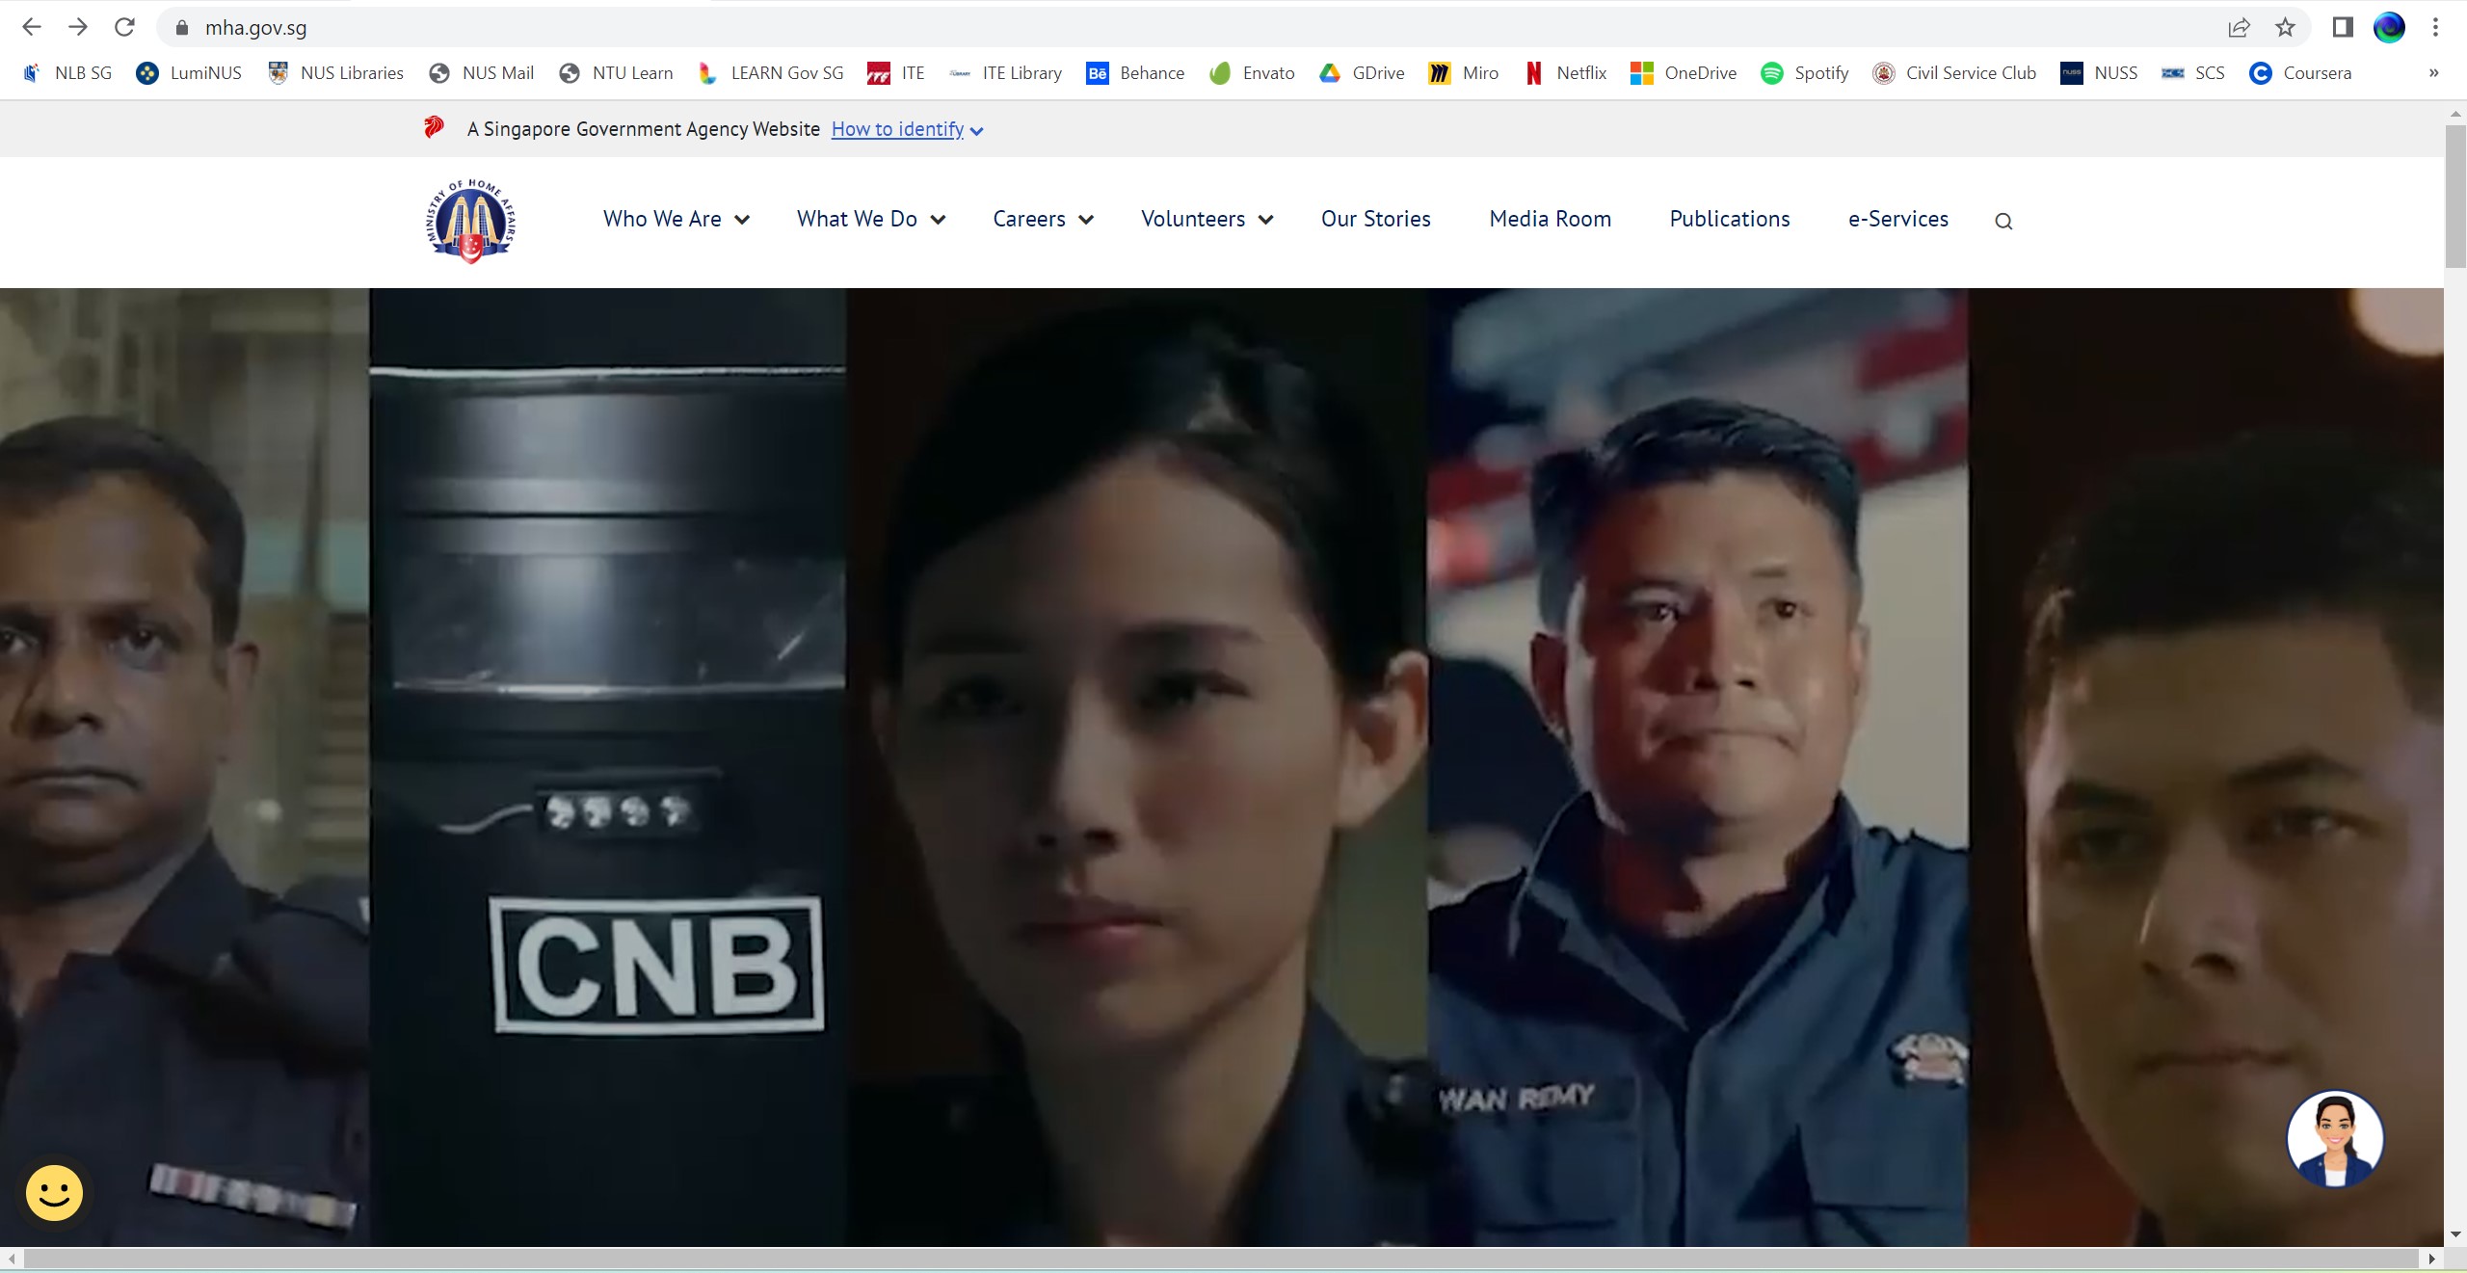Click the browser share page icon
Screen dimensions: 2467x1273
2239,27
